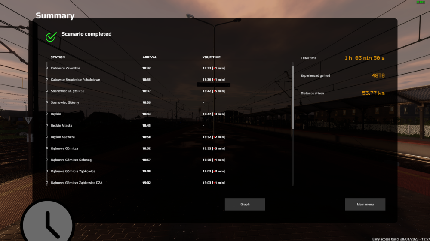Click the ARRIVAL column header

pos(150,57)
